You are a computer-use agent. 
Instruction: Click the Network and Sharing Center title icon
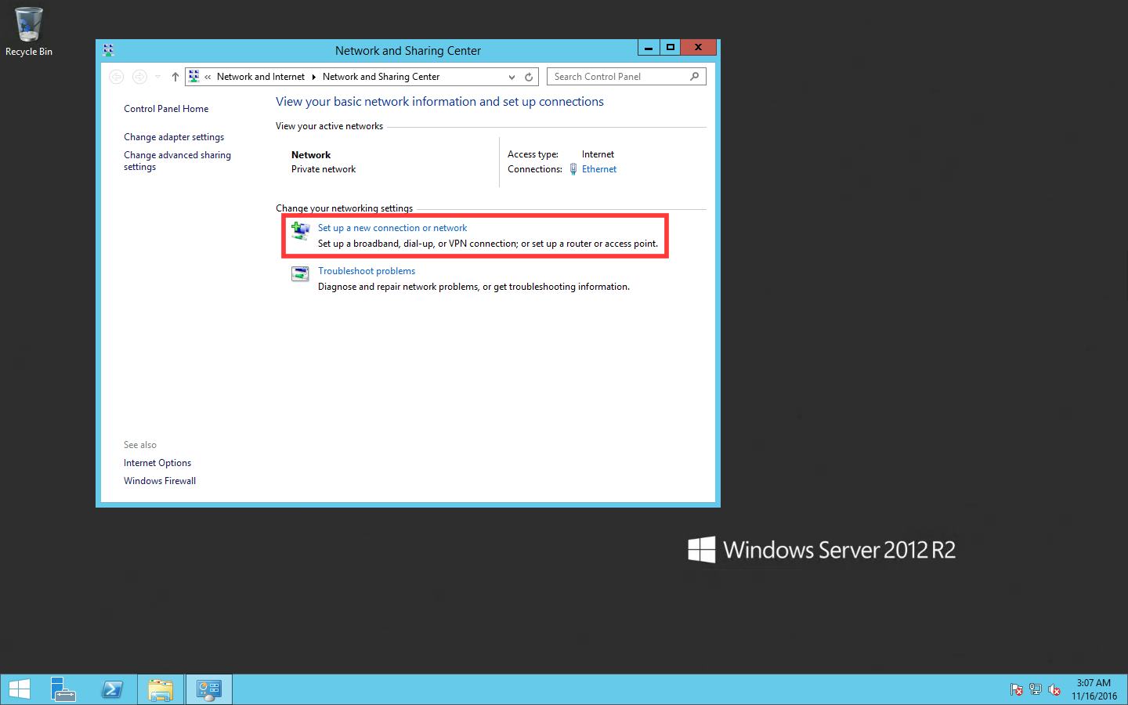pyautogui.click(x=108, y=50)
